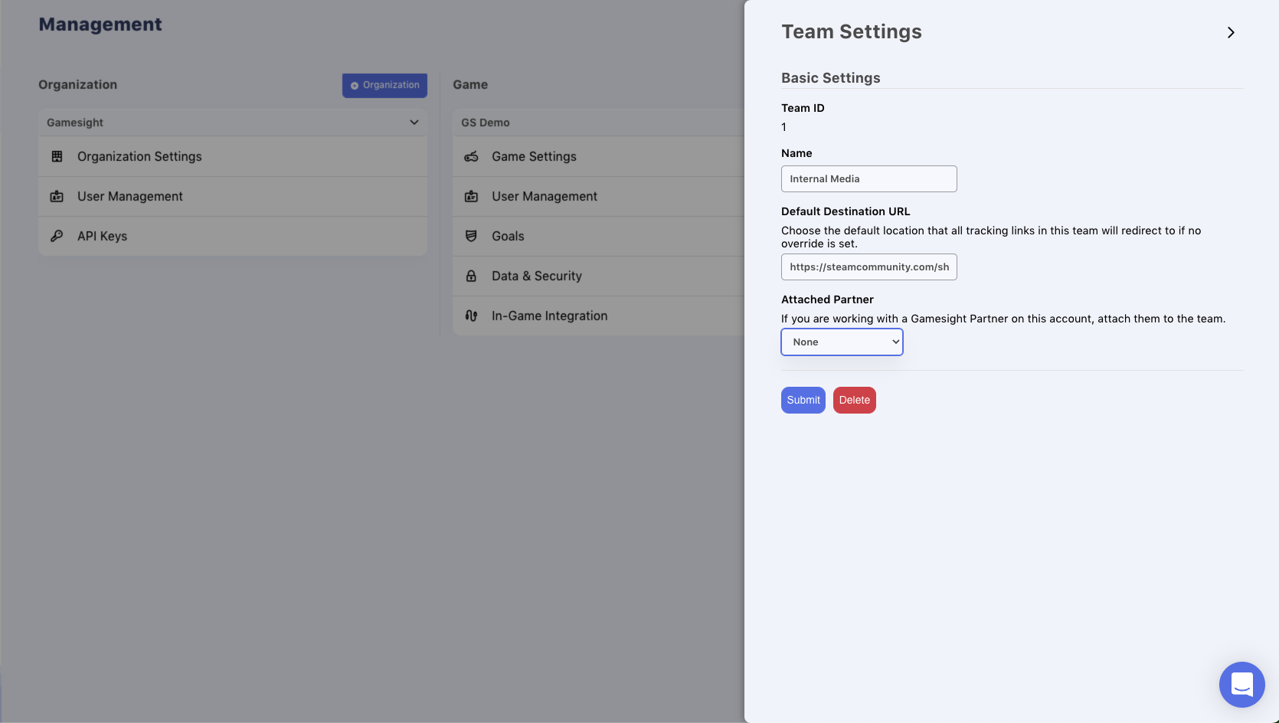
Task: Click the Team Settings title
Action: [851, 31]
